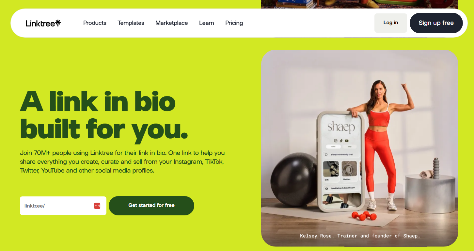Click the Sign up free button
Viewport: 474px width, 251px height.
pyautogui.click(x=436, y=23)
